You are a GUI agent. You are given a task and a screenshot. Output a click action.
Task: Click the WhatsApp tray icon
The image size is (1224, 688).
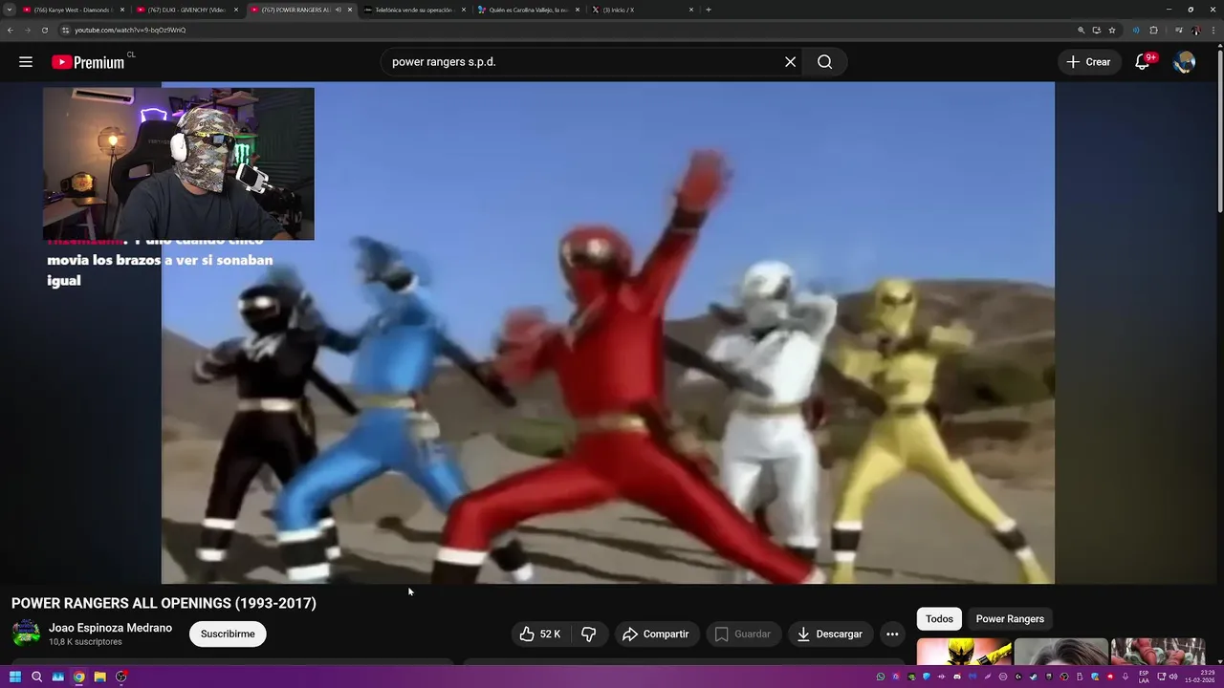881,677
